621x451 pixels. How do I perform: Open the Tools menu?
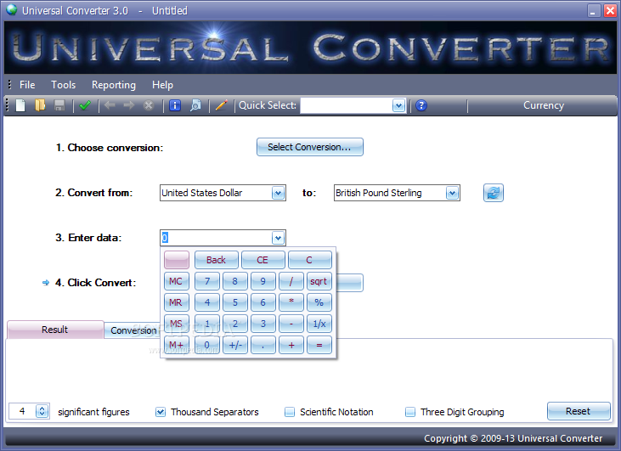tap(64, 85)
